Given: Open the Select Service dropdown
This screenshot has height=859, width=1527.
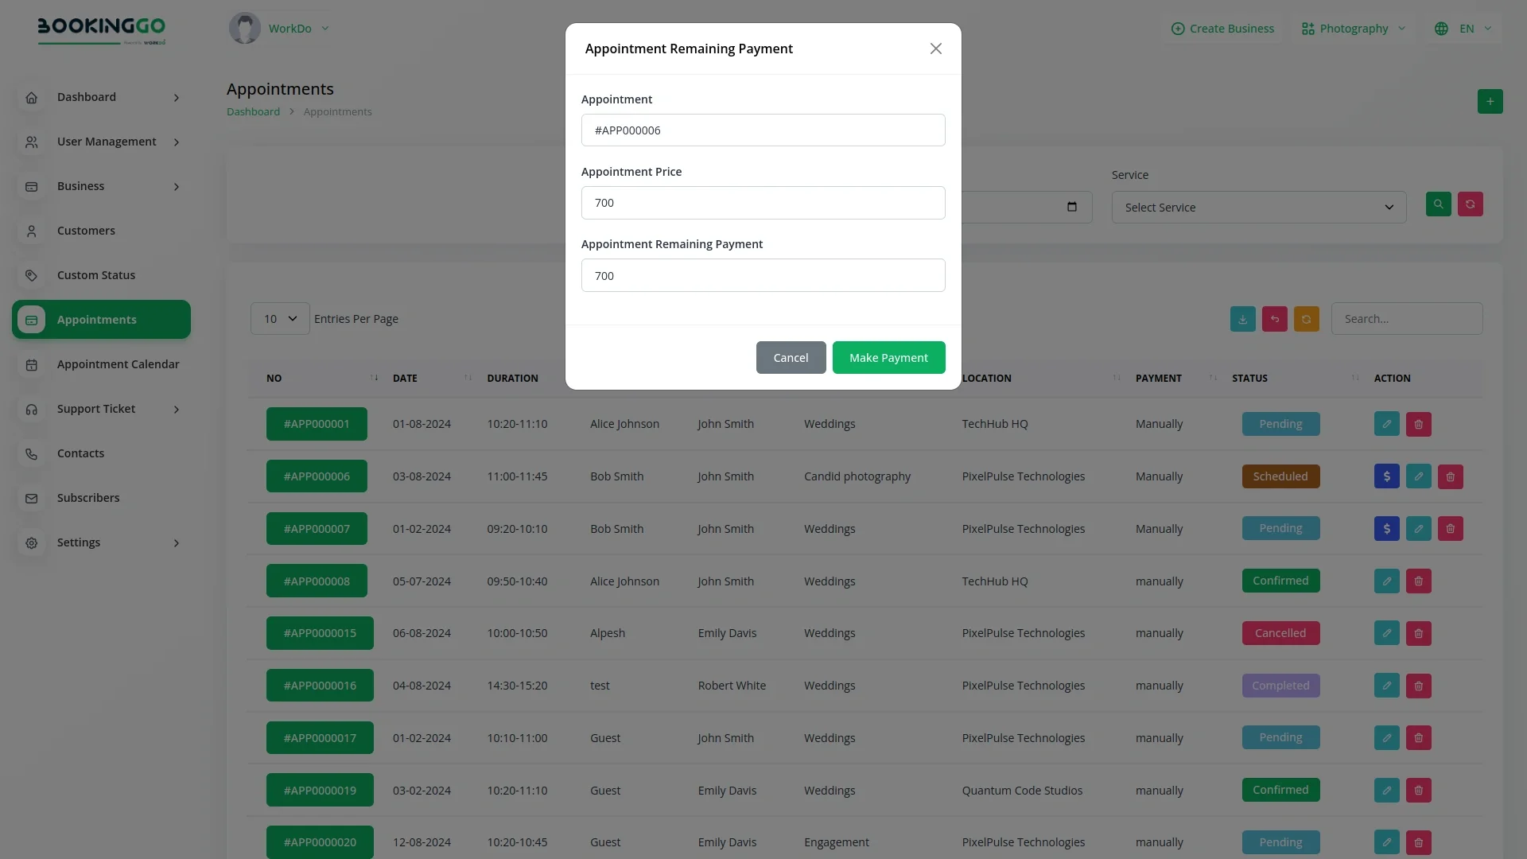Looking at the screenshot, I should [1258, 208].
